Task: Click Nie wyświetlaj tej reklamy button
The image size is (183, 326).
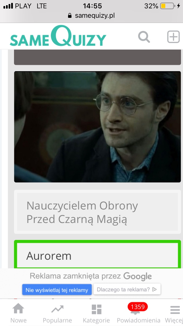Action: (x=57, y=290)
